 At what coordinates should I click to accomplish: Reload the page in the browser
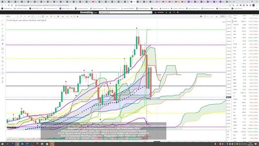[8, 5]
